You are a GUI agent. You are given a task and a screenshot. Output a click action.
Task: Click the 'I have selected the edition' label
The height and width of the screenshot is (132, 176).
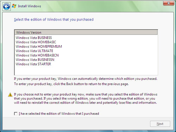[x=59, y=114]
